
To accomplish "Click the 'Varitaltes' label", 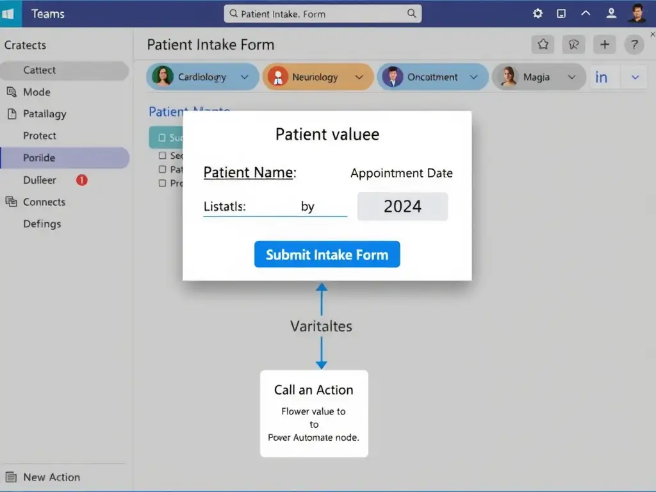I will point(321,326).
